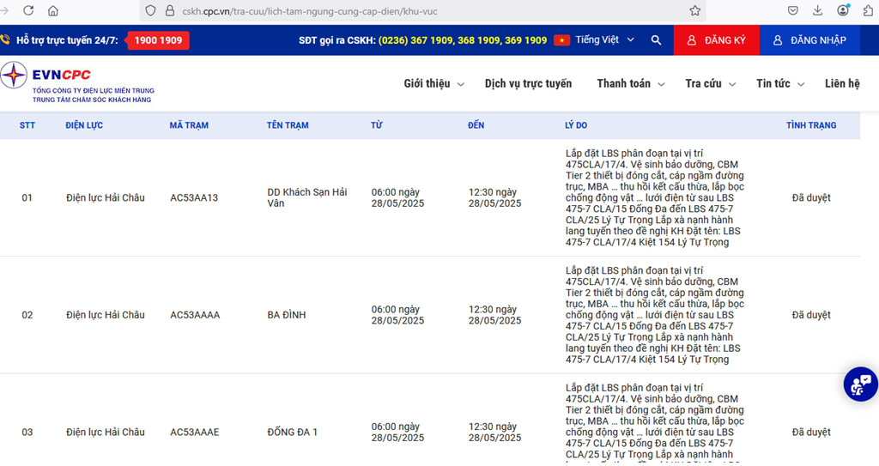This screenshot has width=879, height=466.
Task: Go to the Liên hệ page
Action: 841,84
